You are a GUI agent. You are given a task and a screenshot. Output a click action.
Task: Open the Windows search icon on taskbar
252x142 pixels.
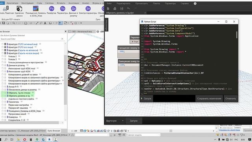pyautogui.click(x=6, y=139)
